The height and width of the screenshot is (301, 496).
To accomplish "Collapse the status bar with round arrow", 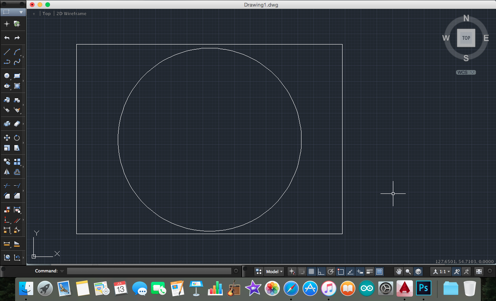I will coord(490,271).
